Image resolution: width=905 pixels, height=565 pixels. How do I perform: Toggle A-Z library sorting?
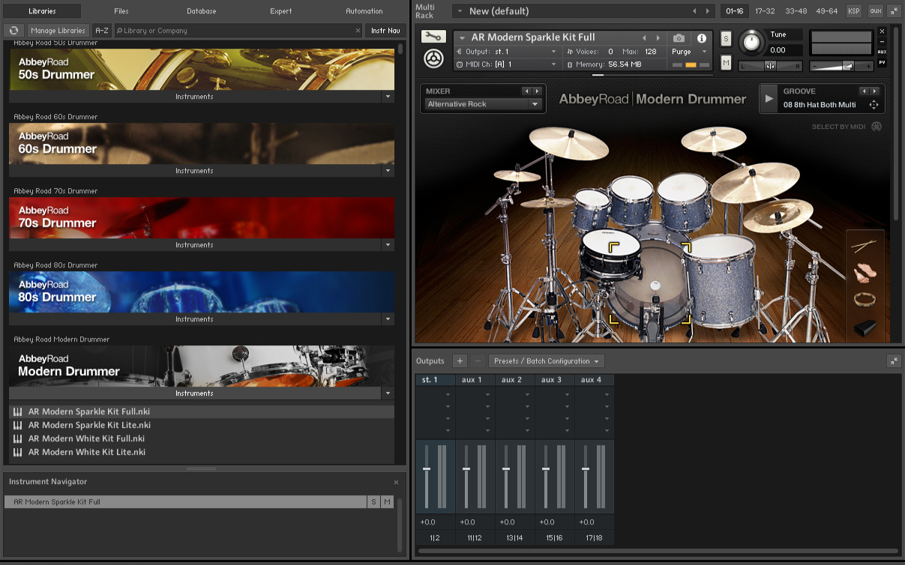point(102,31)
